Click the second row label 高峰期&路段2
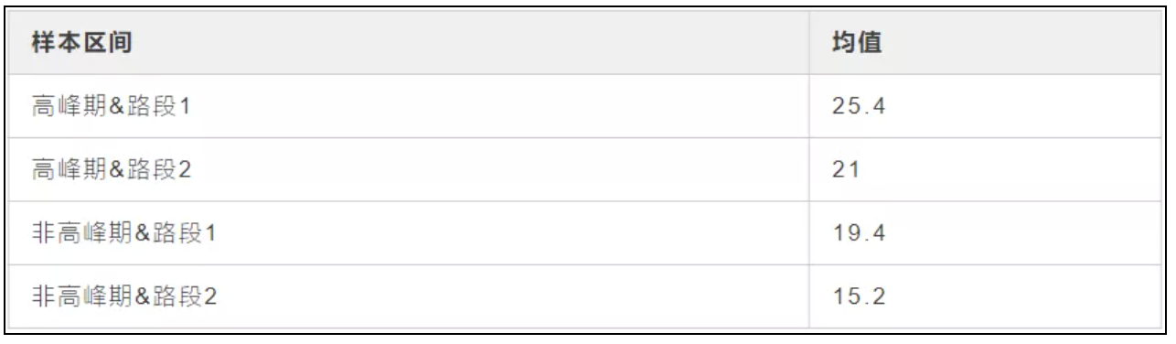The image size is (1176, 344). pos(112,171)
